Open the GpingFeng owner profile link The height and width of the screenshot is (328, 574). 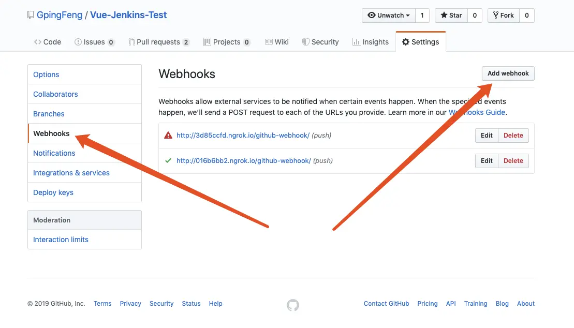click(60, 15)
